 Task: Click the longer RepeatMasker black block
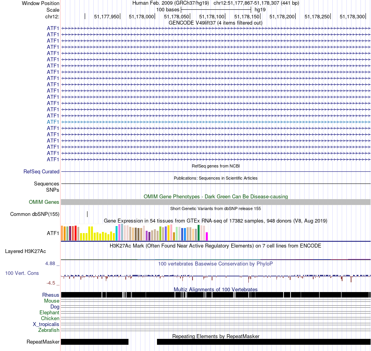tap(264, 342)
